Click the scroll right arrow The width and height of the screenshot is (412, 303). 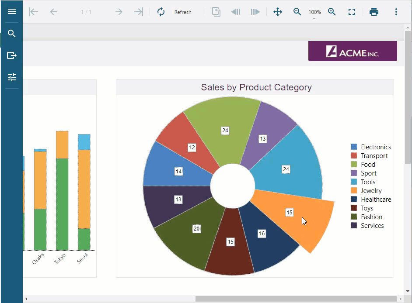click(401, 299)
